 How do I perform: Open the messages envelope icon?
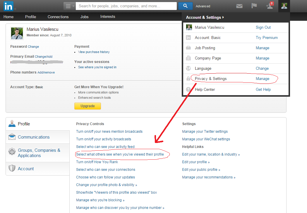[x=239, y=6]
